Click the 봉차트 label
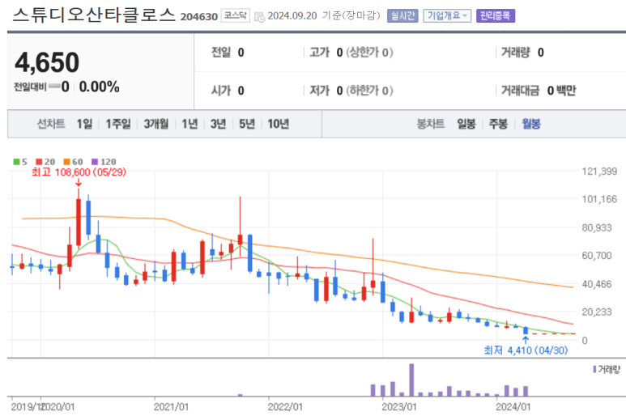This screenshot has height=416, width=626. 430,124
